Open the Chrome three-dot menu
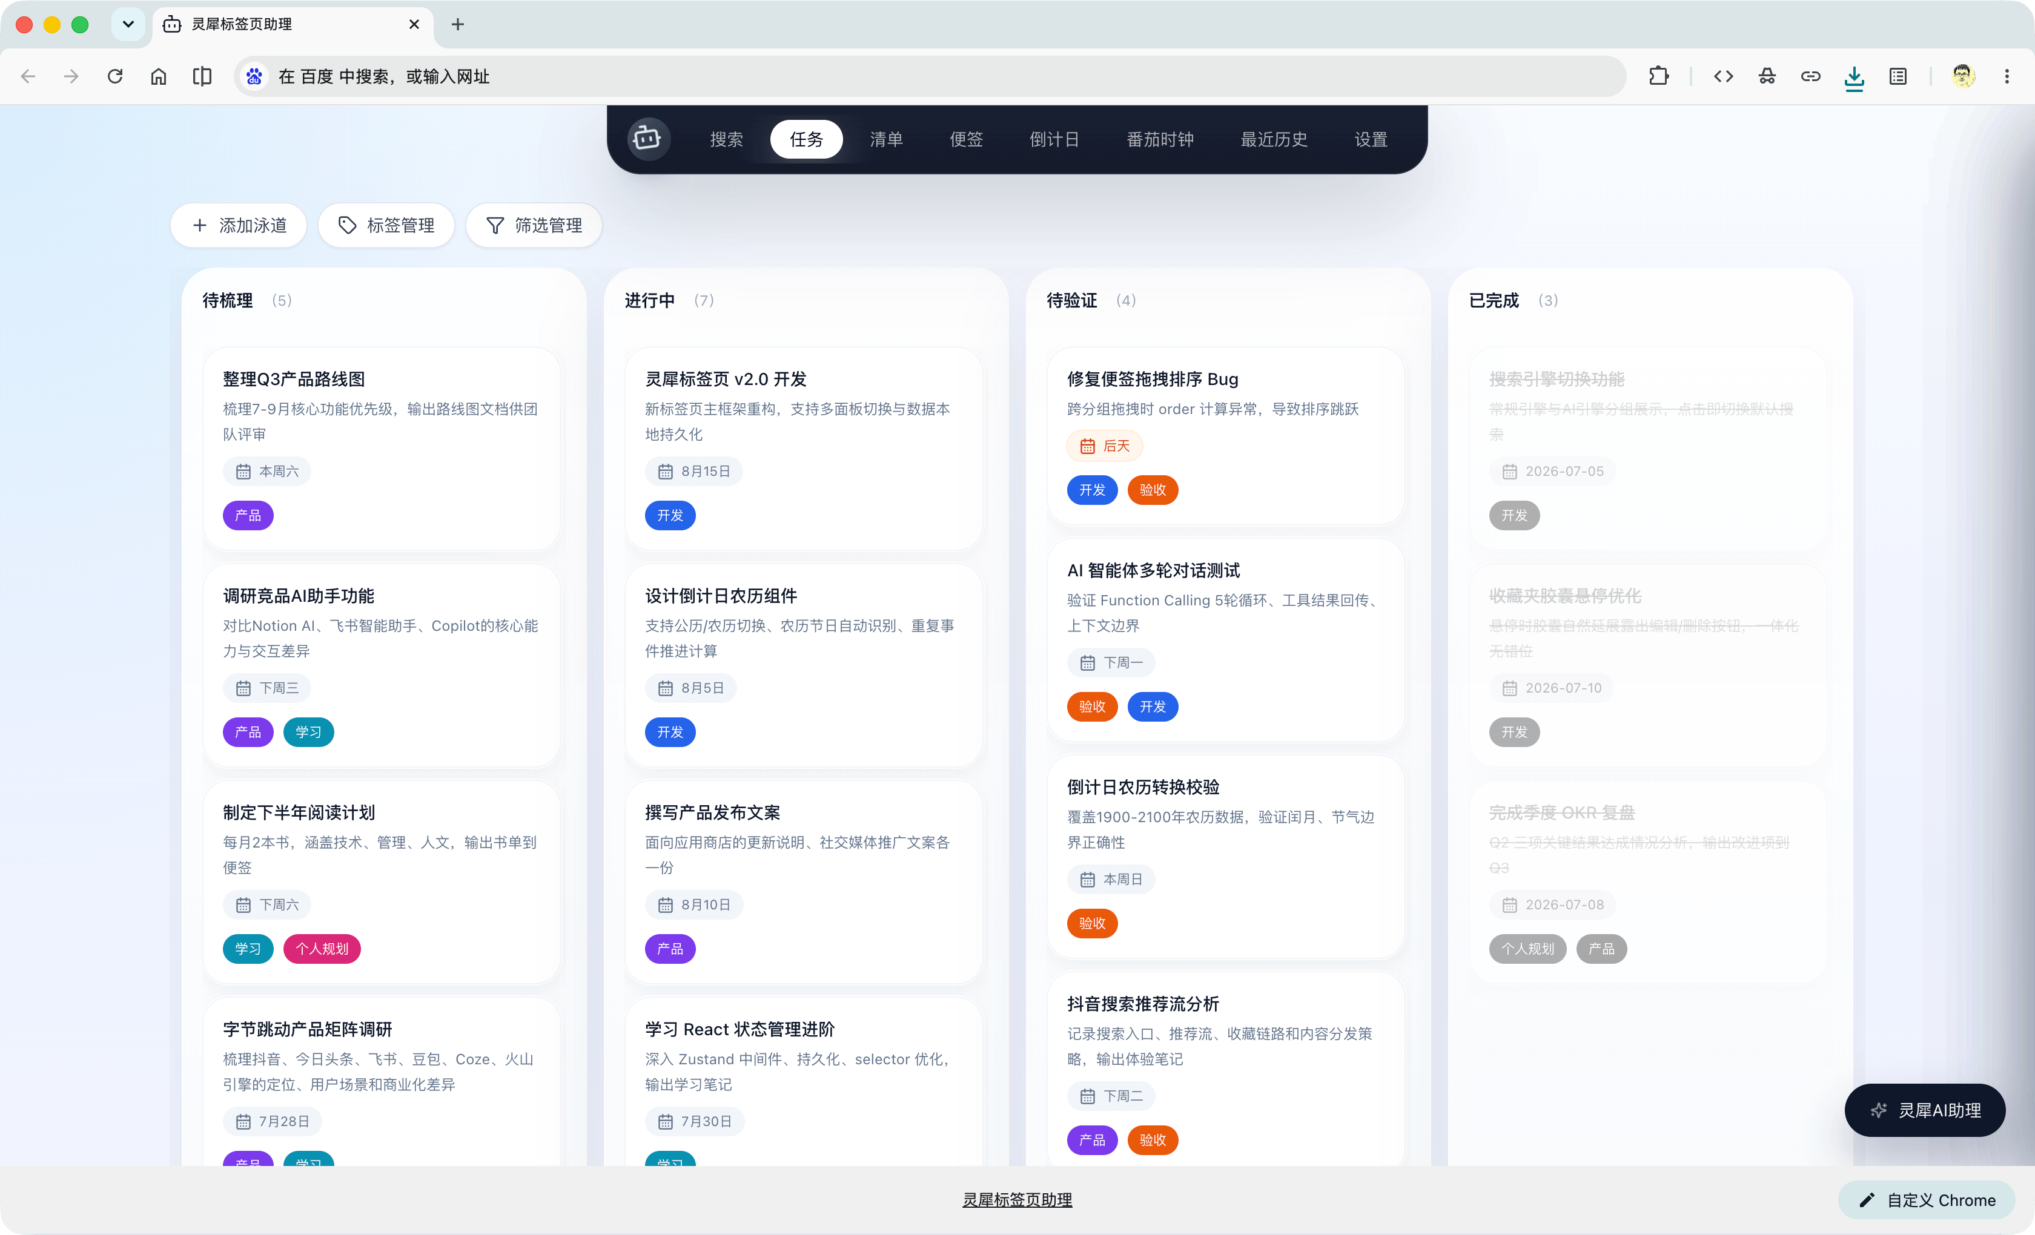Viewport: 2035px width, 1235px height. pyautogui.click(x=2007, y=77)
